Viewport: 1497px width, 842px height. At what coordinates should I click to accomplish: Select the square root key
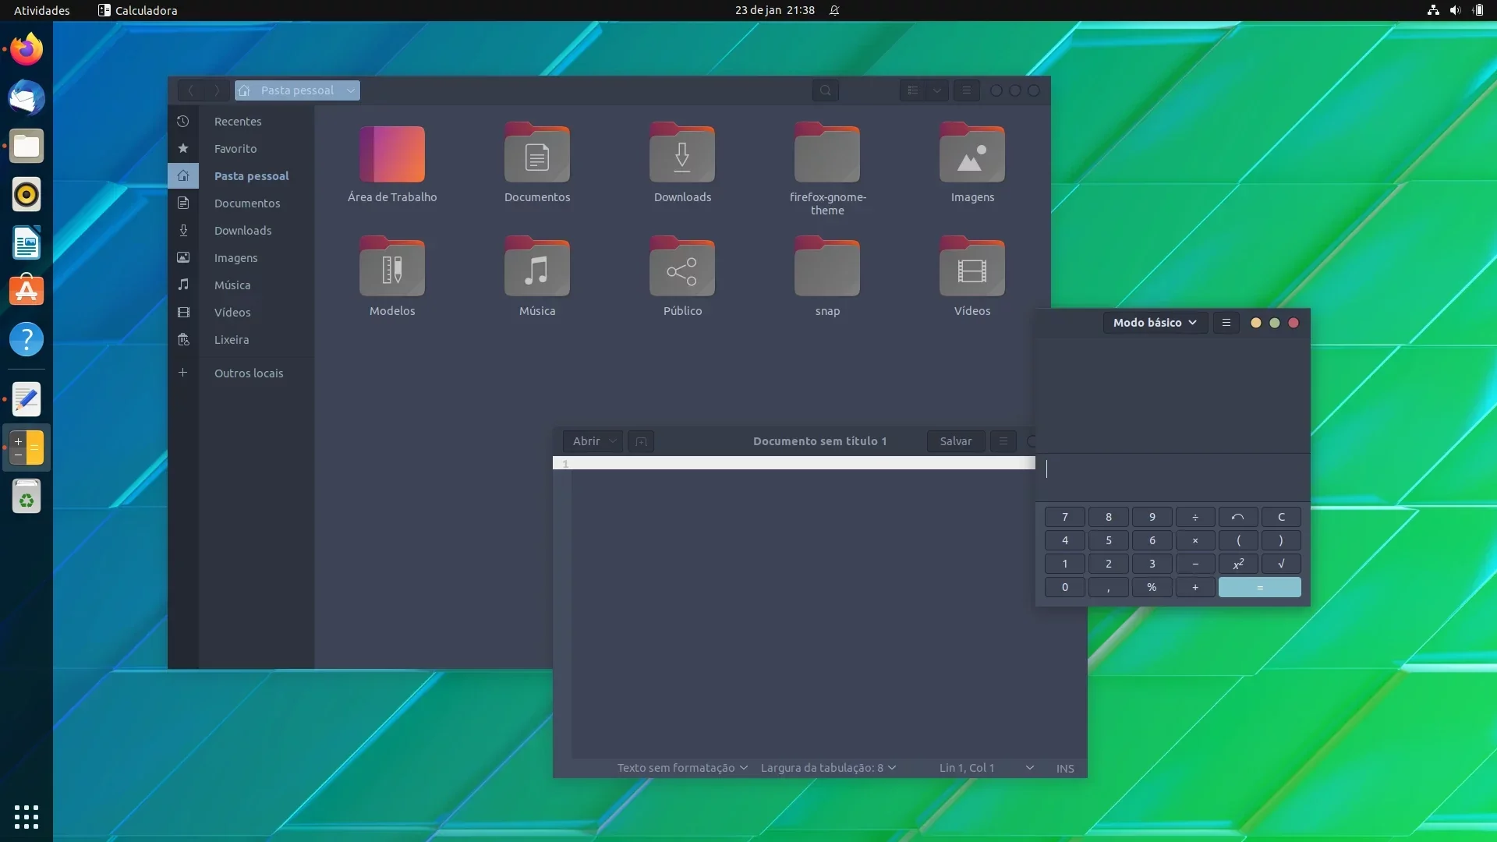(x=1281, y=564)
